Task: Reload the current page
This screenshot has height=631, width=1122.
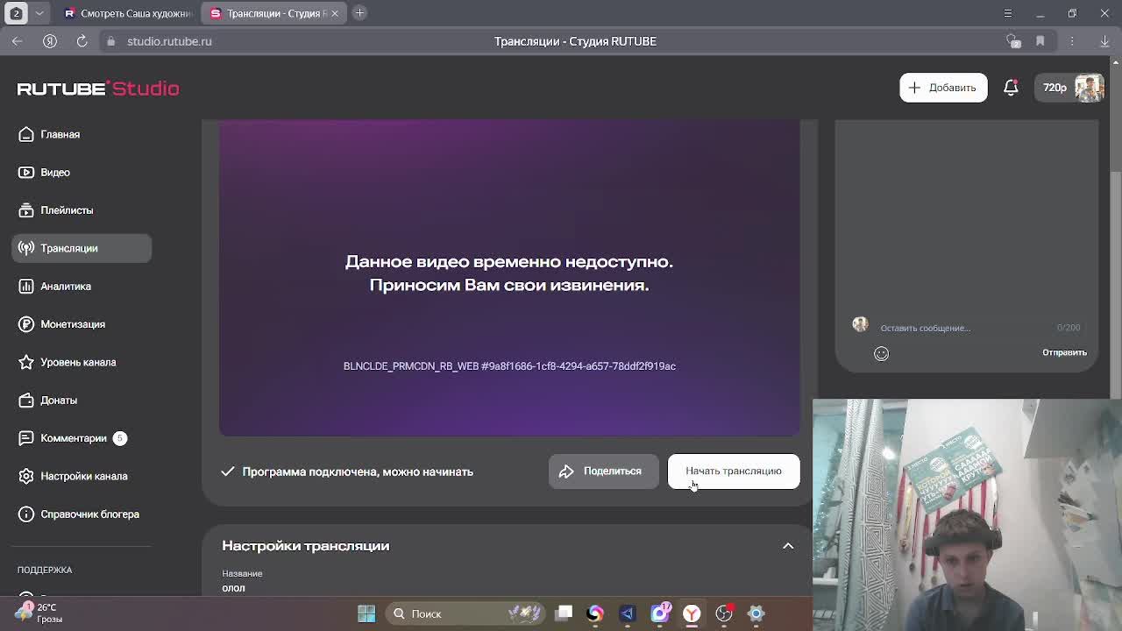Action: 82,41
